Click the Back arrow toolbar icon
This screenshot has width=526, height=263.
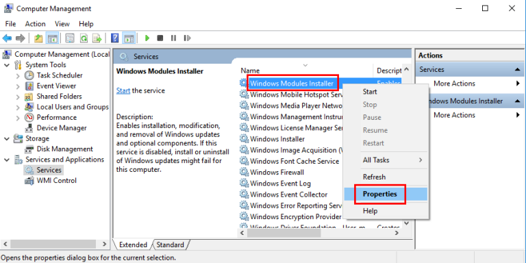7,38
